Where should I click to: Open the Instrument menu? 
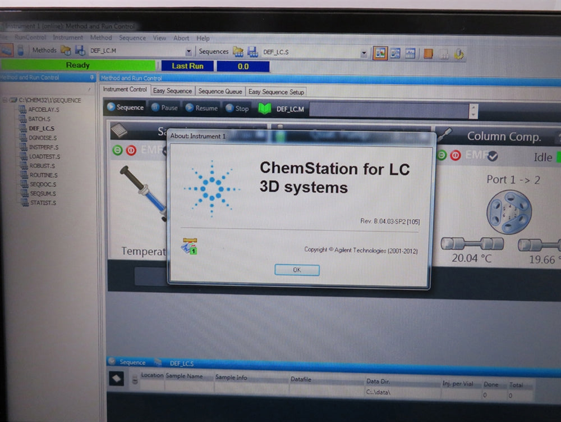pos(68,37)
